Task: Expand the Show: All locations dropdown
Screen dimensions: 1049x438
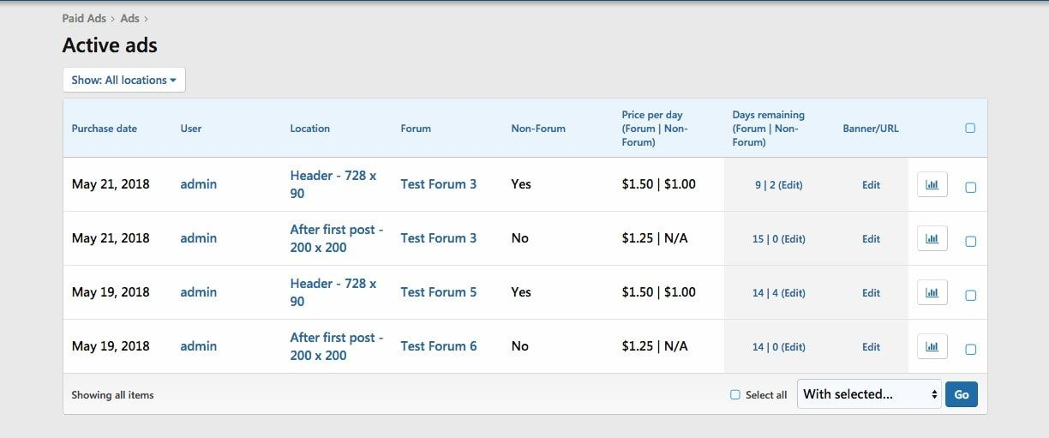Action: tap(124, 80)
